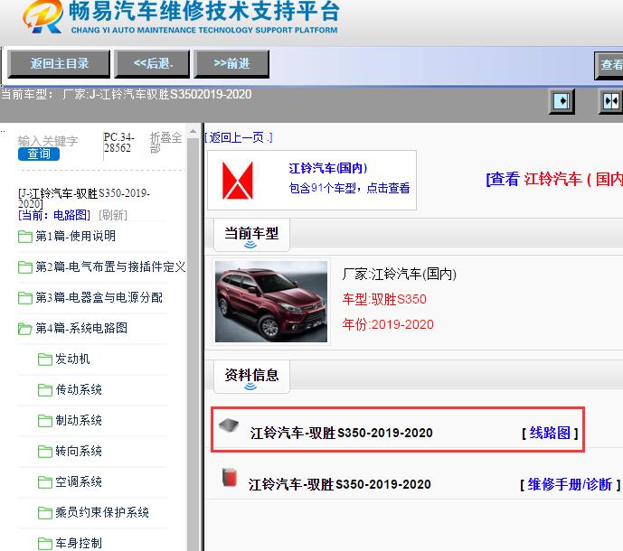Click the 返回主目录 button
623x551 pixels.
pyautogui.click(x=59, y=63)
